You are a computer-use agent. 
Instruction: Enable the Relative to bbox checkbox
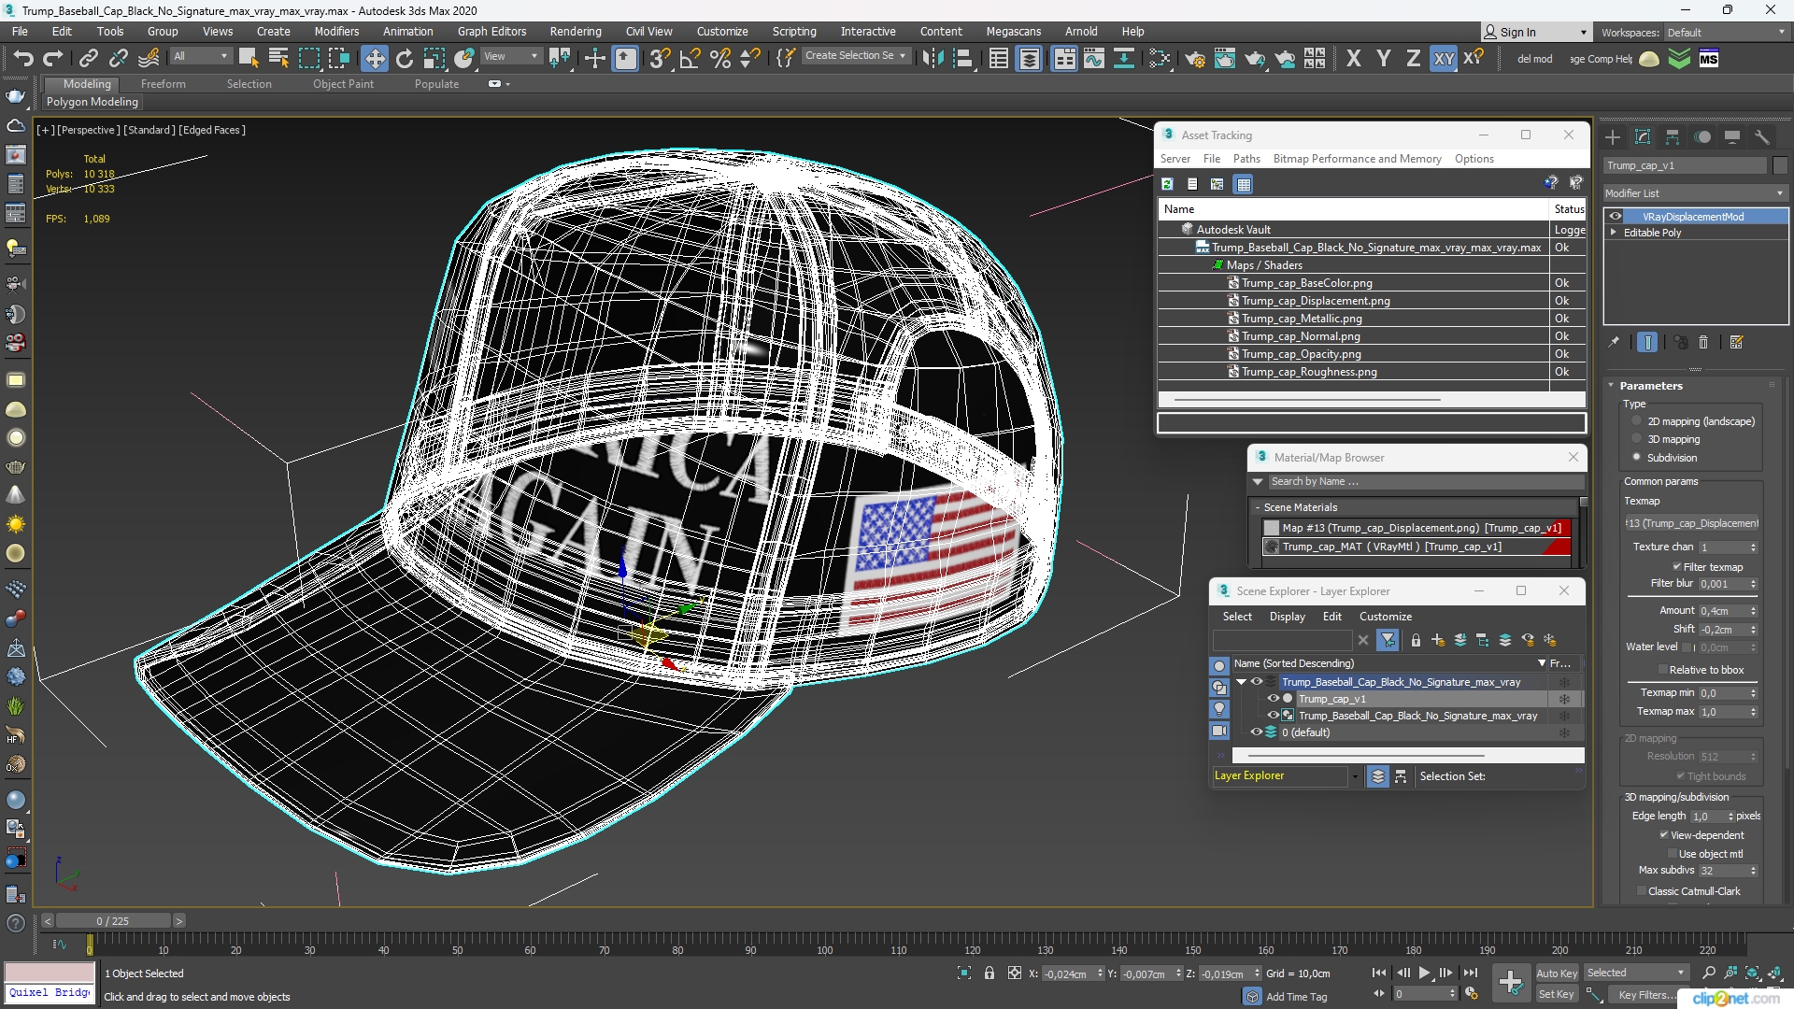click(x=1663, y=670)
